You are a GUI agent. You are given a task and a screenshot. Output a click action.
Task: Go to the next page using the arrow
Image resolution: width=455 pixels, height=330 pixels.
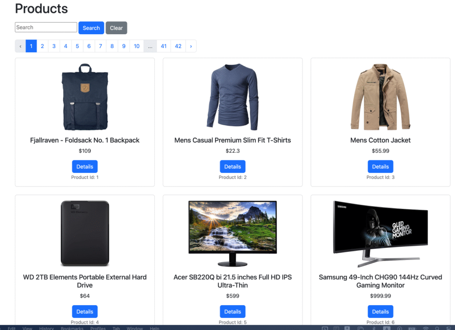(191, 46)
